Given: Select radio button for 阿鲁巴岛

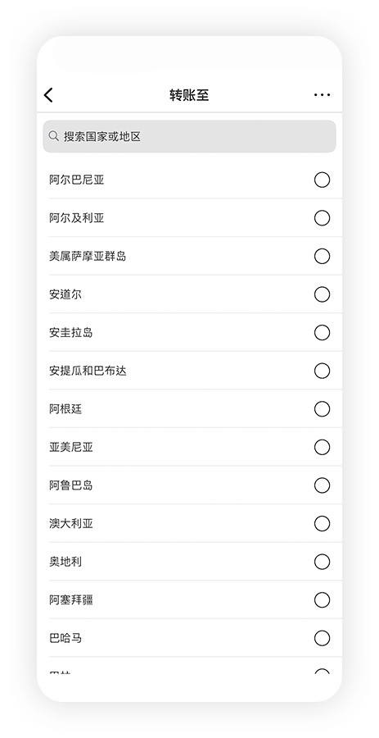Looking at the screenshot, I should coord(322,485).
